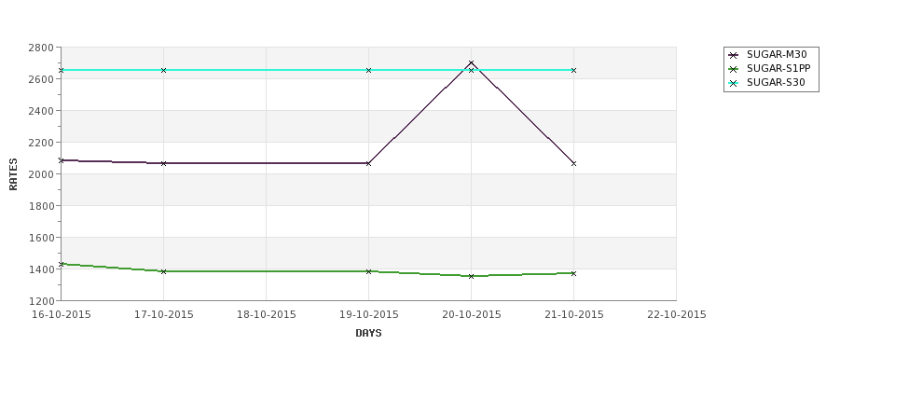Click the SUGAR-S1PP legend label
This screenshot has height=400, width=909.
778,68
